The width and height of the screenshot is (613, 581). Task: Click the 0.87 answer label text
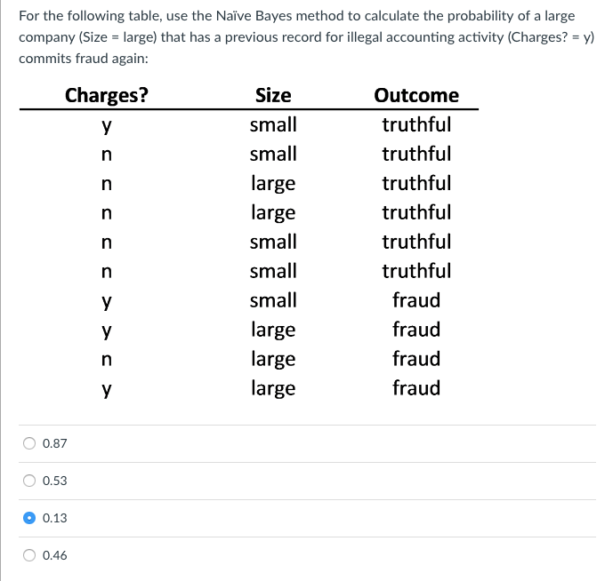pyautogui.click(x=55, y=443)
